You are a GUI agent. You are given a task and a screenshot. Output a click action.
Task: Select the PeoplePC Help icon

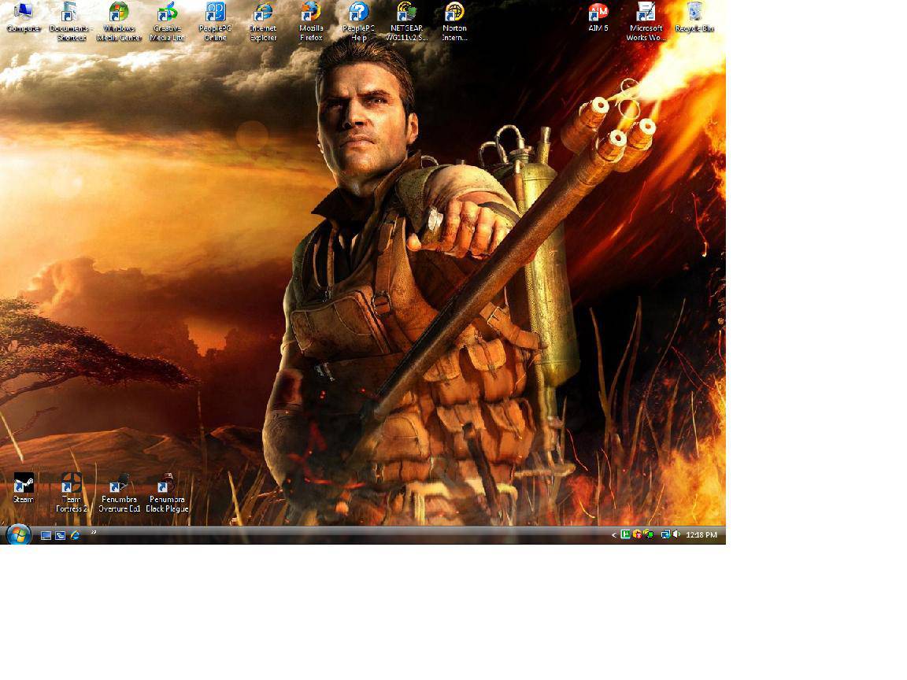pos(359,21)
